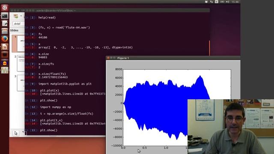The height and width of the screenshot is (154, 274).
Task: Click the In [15] plt.show() line
Action: click(48, 130)
